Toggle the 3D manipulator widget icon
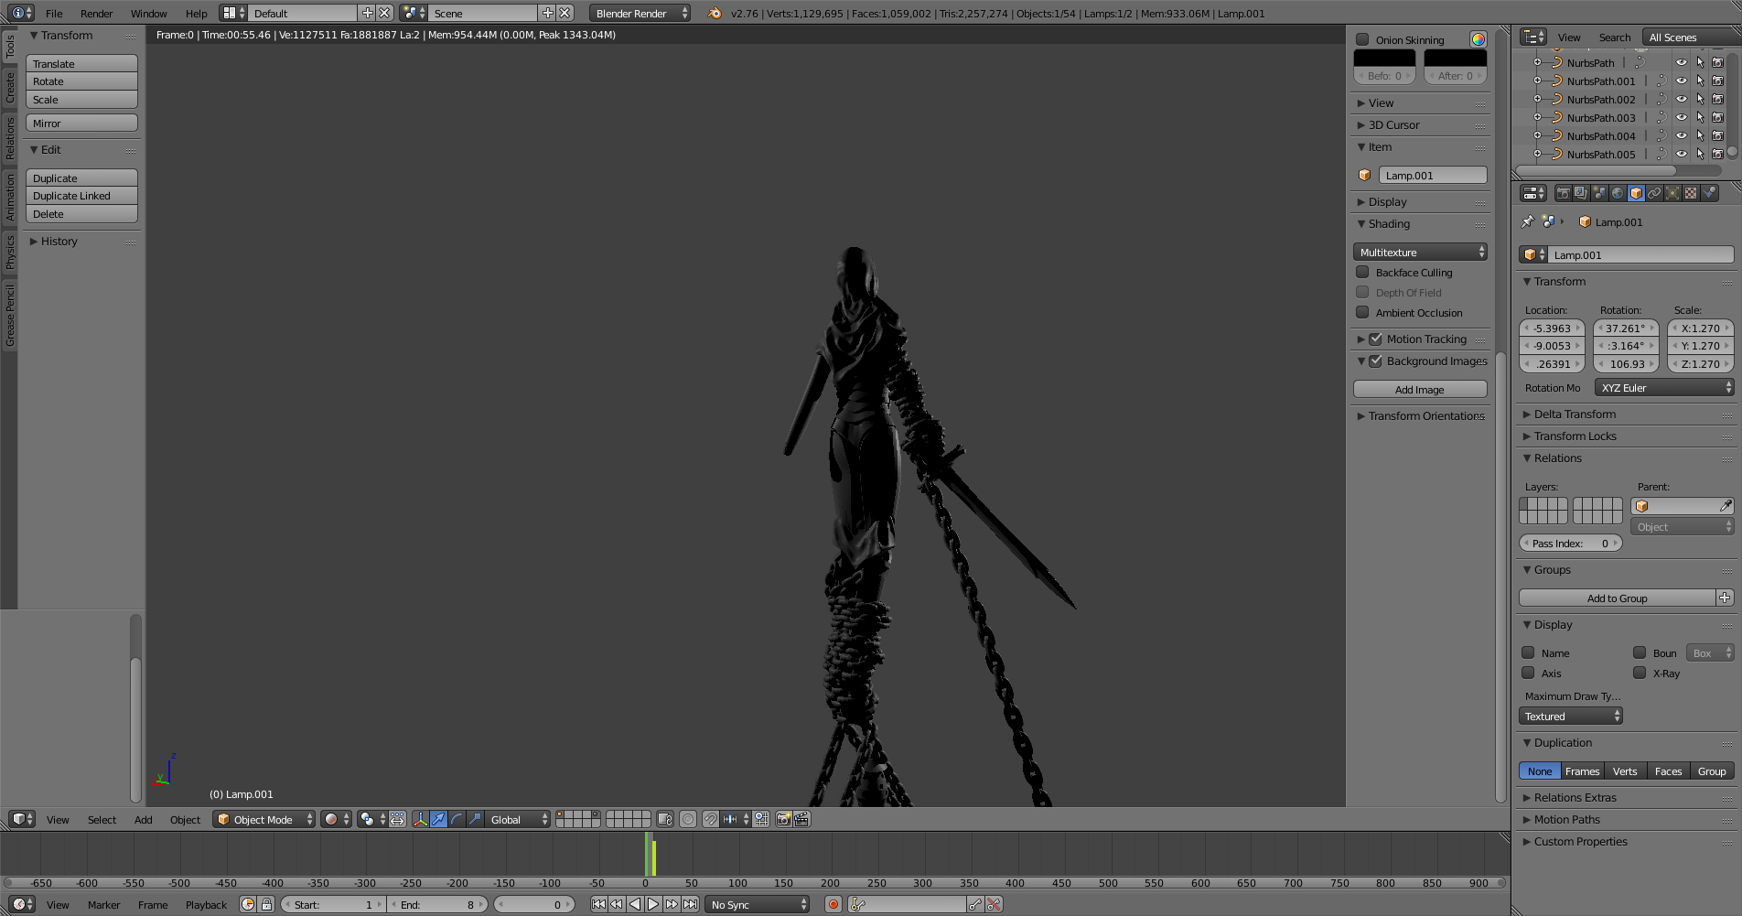 point(421,819)
